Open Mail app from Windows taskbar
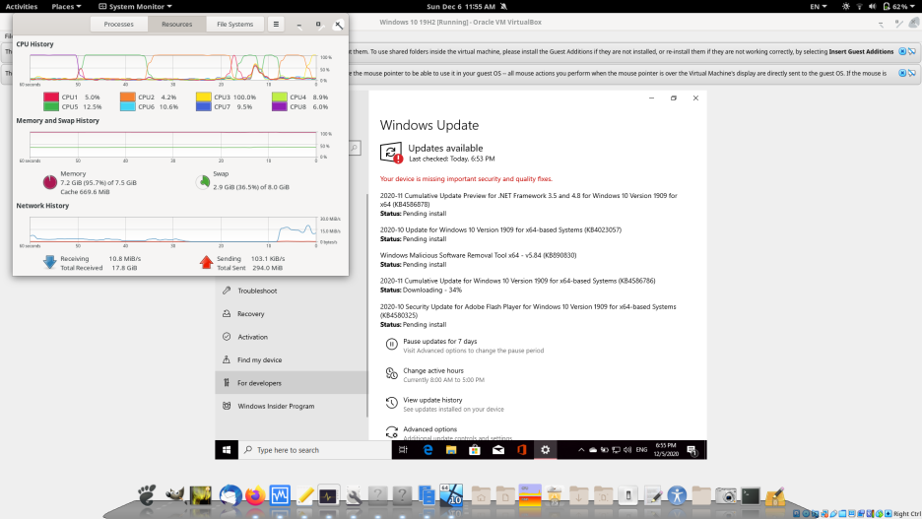The height and width of the screenshot is (519, 922). coord(498,450)
